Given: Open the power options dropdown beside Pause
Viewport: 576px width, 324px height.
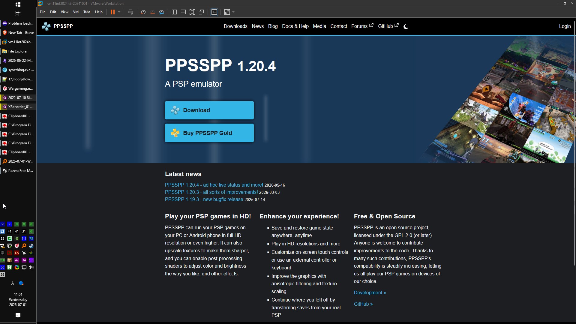Looking at the screenshot, I should pos(119,12).
